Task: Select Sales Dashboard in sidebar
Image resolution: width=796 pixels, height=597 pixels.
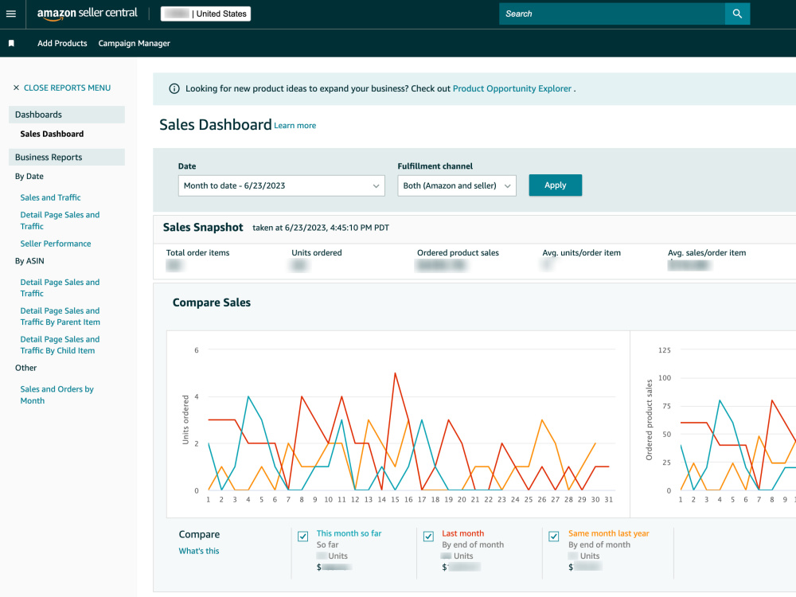Action: (x=52, y=134)
